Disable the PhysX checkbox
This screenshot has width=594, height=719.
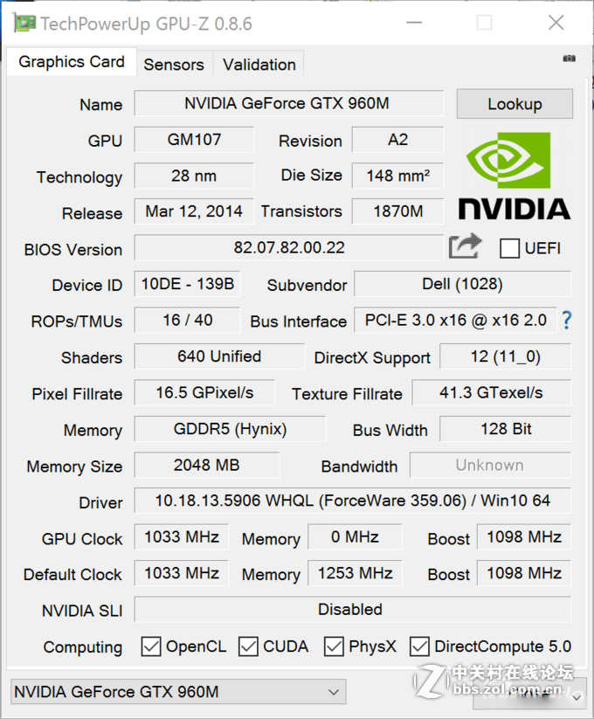point(333,646)
